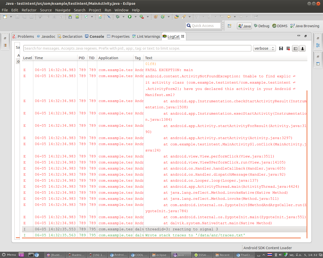This screenshot has width=323, height=258.
Task: Click the Open Type folder icon
Action: (x=177, y=17)
